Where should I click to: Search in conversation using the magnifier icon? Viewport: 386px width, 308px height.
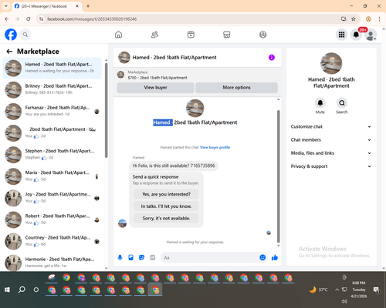click(x=342, y=103)
